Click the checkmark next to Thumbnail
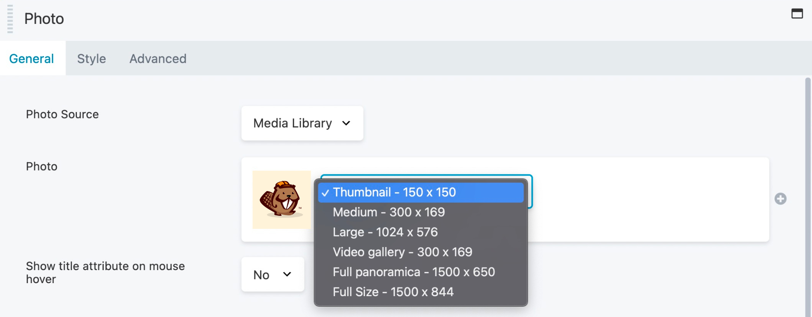Viewport: 812px width, 317px height. click(x=325, y=193)
